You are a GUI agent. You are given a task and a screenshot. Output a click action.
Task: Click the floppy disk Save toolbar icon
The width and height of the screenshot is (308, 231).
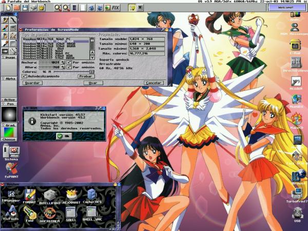pyautogui.click(x=25, y=8)
